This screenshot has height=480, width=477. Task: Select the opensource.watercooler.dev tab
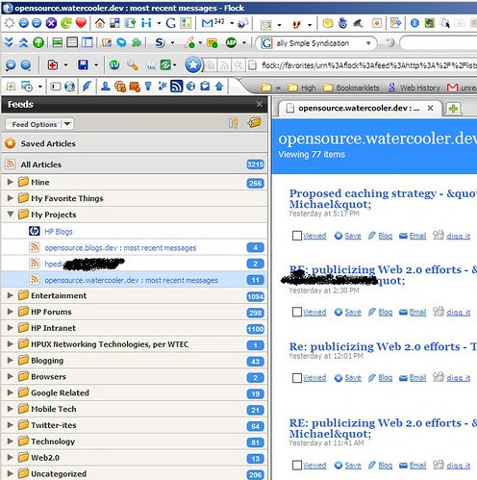(x=358, y=109)
